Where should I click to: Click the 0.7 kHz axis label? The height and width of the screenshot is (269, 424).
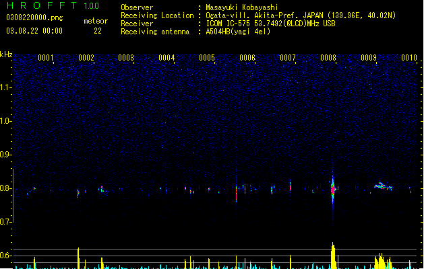5,222
